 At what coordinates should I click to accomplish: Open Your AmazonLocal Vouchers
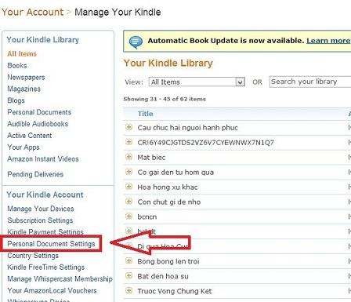pyautogui.click(x=52, y=290)
